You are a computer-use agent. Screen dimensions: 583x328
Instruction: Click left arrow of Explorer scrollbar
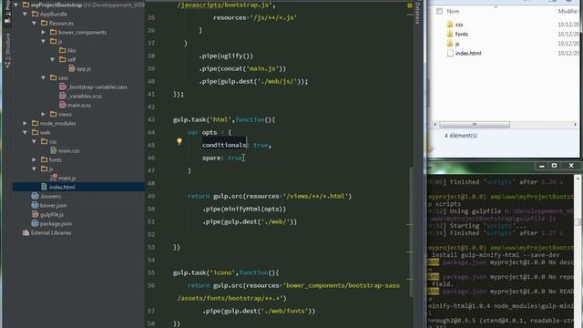pyautogui.click(x=435, y=125)
